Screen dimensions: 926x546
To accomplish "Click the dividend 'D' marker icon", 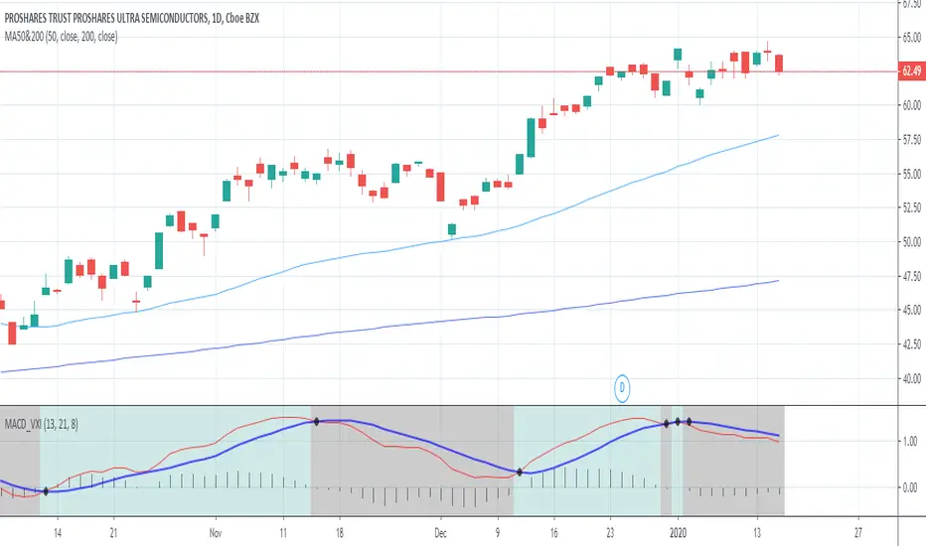I will tap(621, 388).
